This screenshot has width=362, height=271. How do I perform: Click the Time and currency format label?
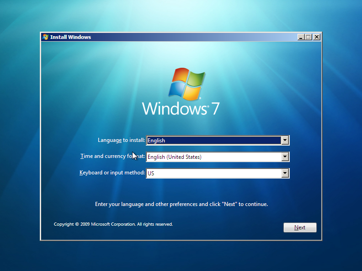click(112, 156)
